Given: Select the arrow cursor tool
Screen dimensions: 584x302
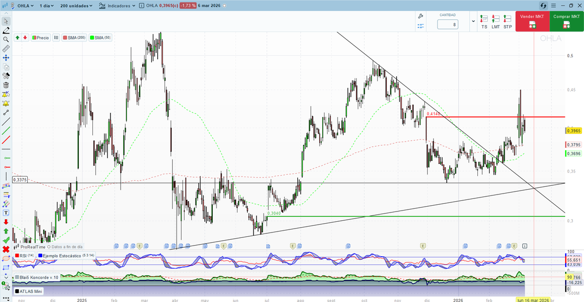Looking at the screenshot, I should pos(6,21).
